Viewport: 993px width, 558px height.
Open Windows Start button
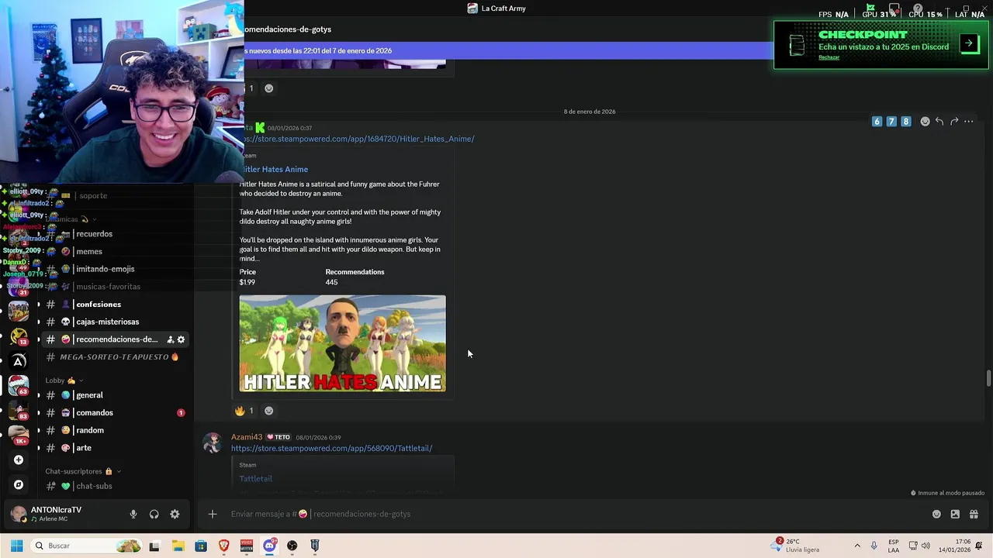tap(16, 546)
